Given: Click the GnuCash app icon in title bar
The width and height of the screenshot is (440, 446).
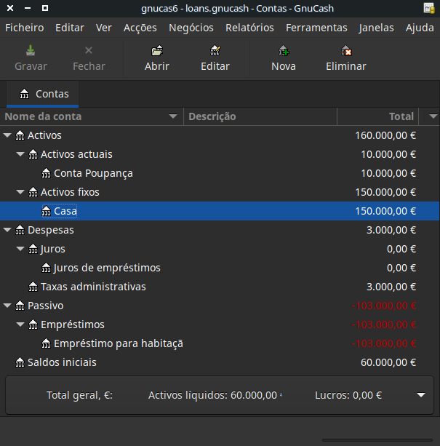Looking at the screenshot, I should click(x=428, y=8).
